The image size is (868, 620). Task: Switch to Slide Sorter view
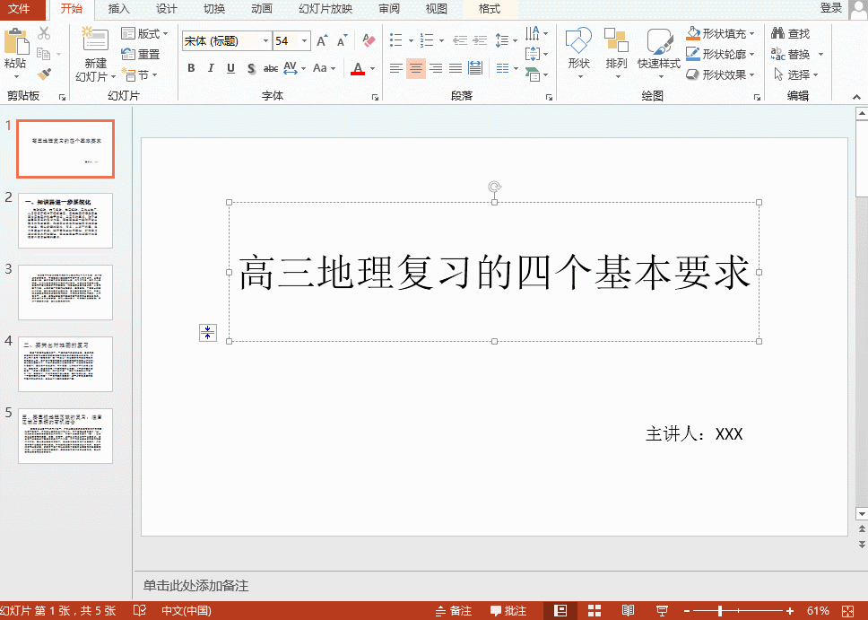coord(595,611)
